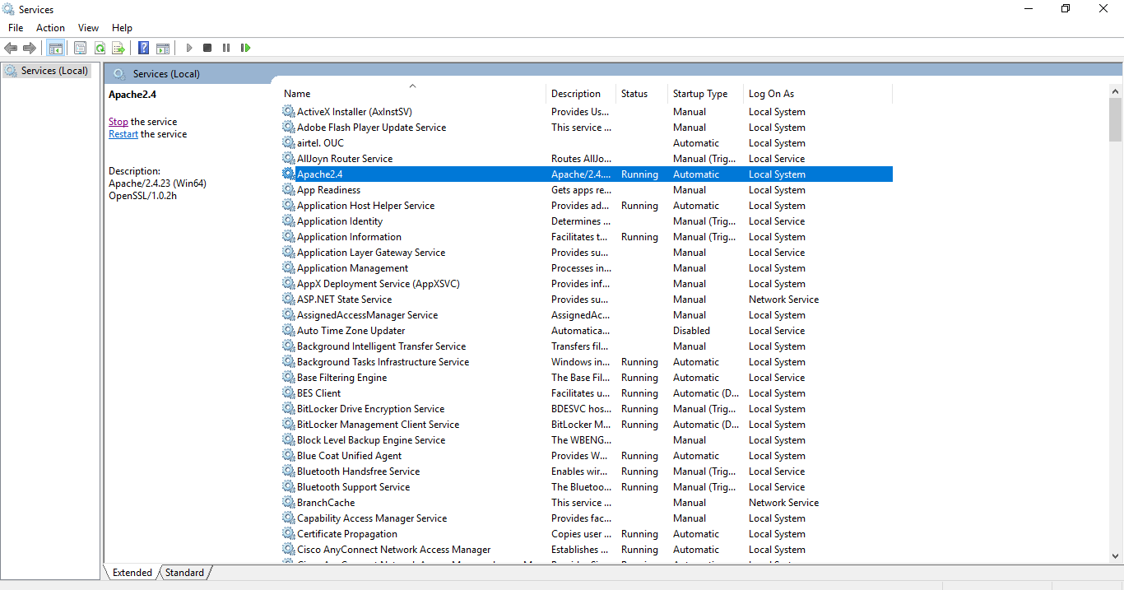
Task: Click the Forward navigation arrow
Action: pyautogui.click(x=30, y=47)
